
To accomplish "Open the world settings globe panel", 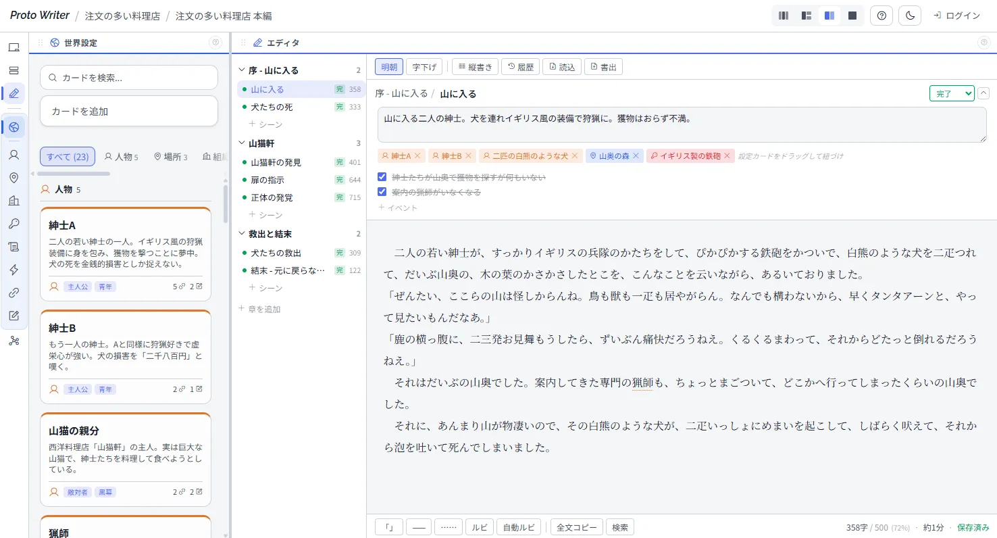I will (x=15, y=126).
